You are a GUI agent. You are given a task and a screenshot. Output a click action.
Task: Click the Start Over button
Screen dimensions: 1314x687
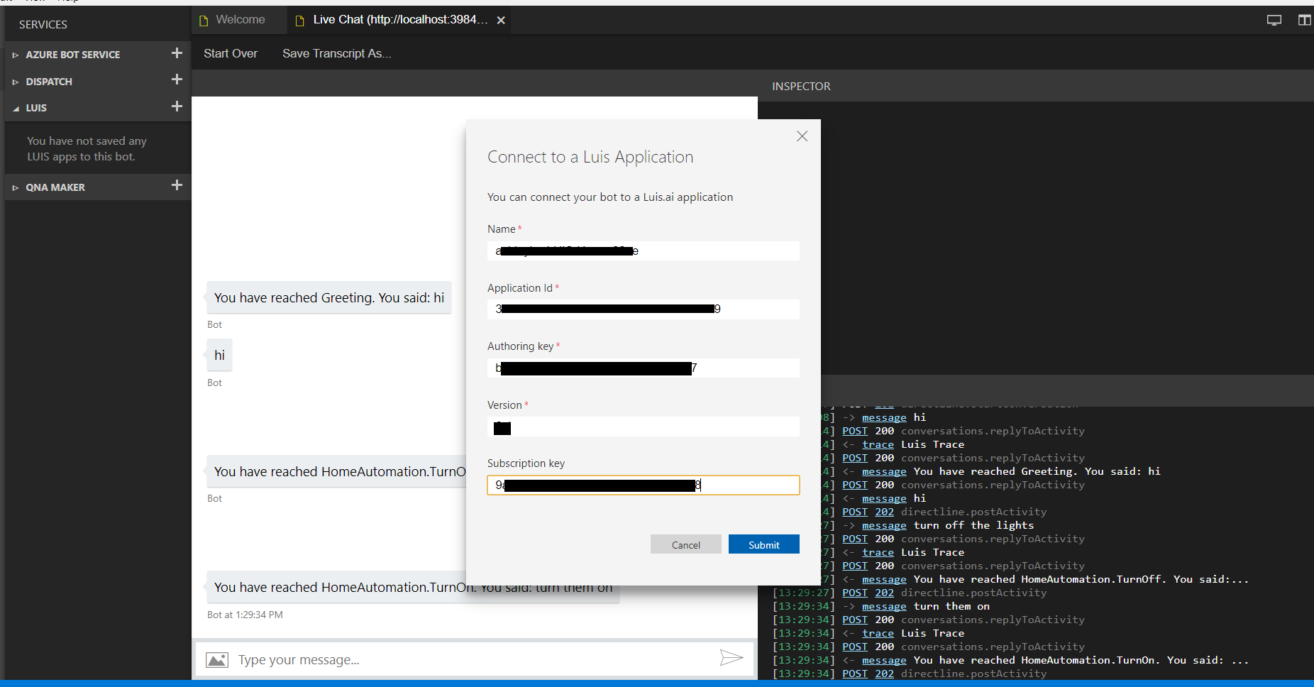pyautogui.click(x=230, y=53)
